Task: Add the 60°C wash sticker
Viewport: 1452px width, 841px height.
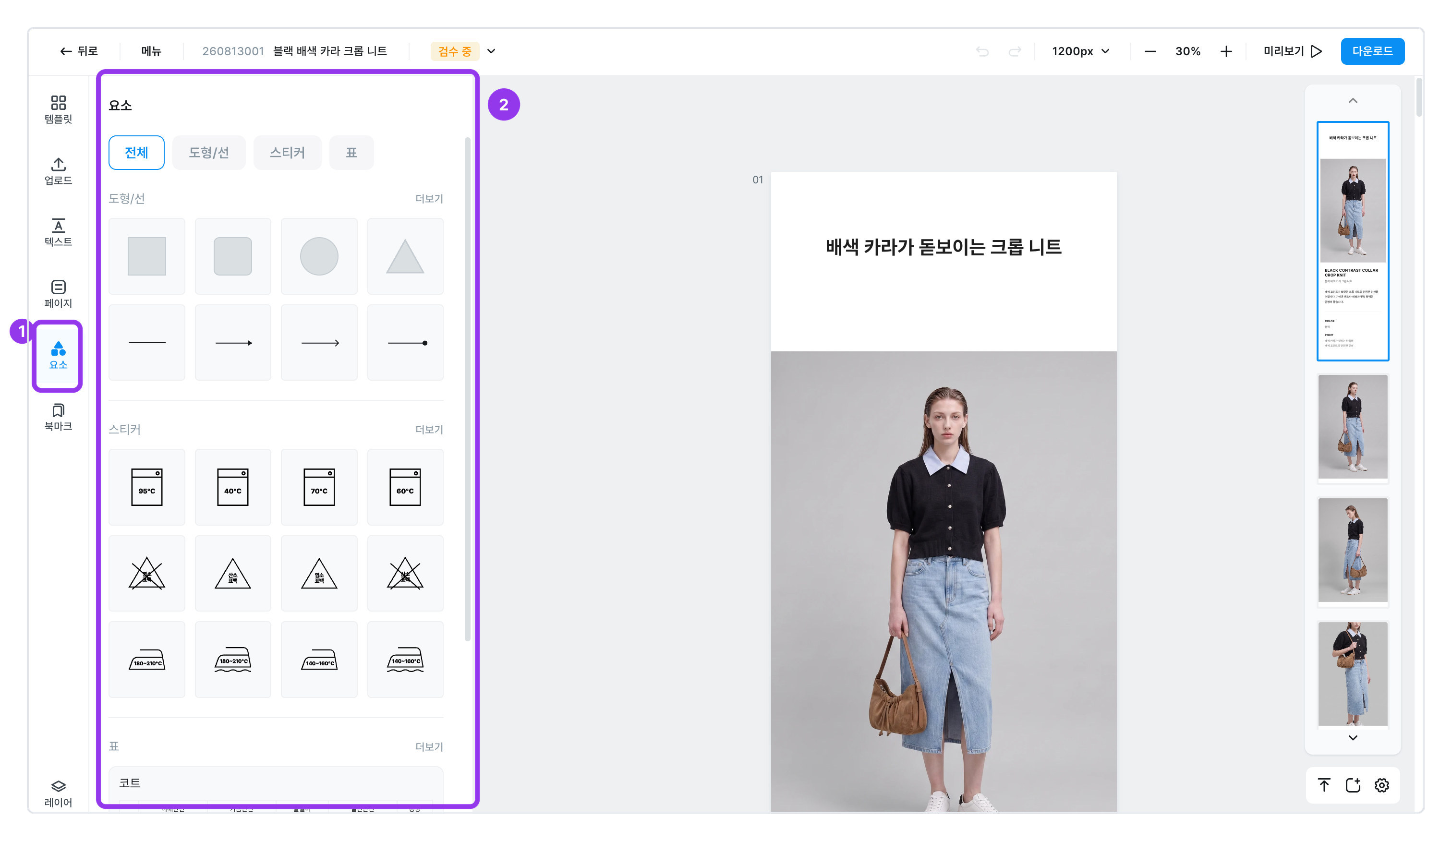Action: point(405,487)
